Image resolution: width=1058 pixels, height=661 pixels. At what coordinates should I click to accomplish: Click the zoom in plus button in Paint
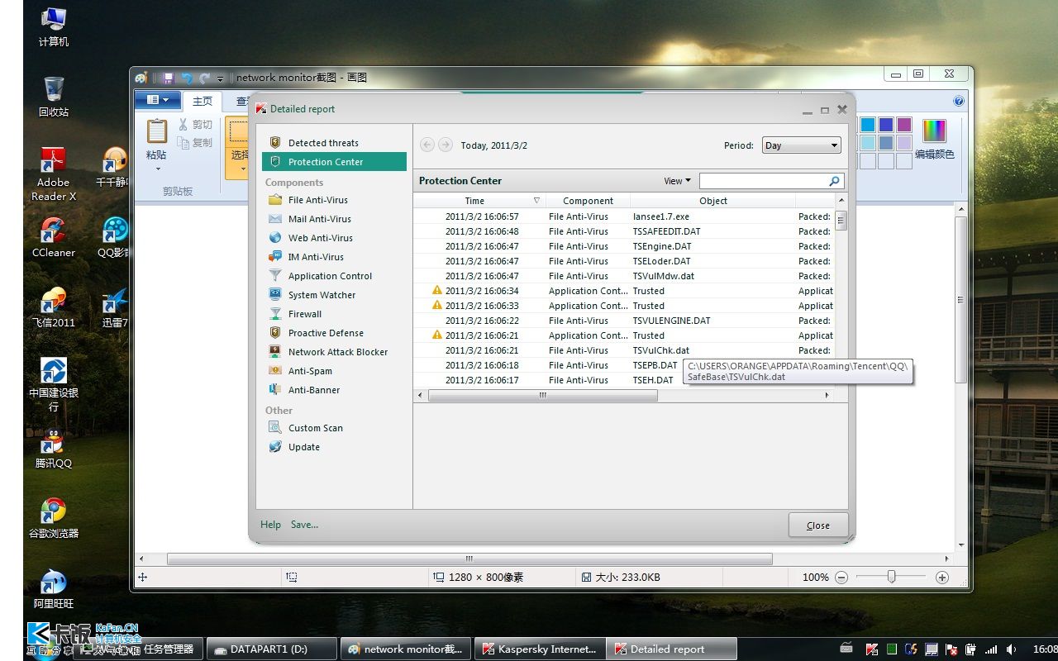click(941, 578)
